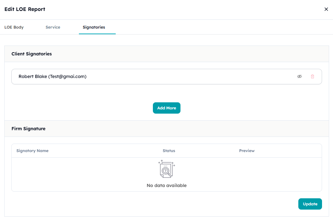Click the crossed-eye preview icon for Robert Blake

pos(300,76)
